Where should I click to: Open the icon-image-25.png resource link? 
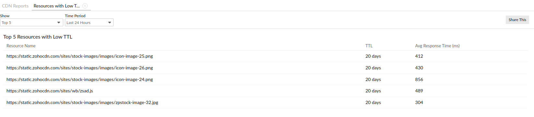(x=79, y=56)
